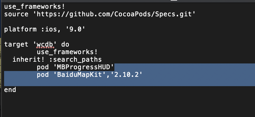The width and height of the screenshot is (255, 117).
Task: Click the 'target' keyword
Action: coord(16,45)
